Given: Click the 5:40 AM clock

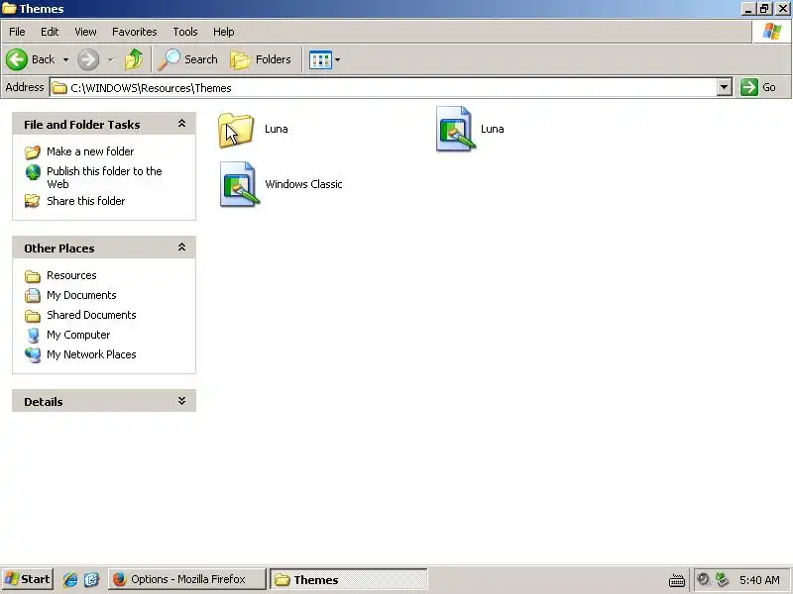Looking at the screenshot, I should coord(759,580).
